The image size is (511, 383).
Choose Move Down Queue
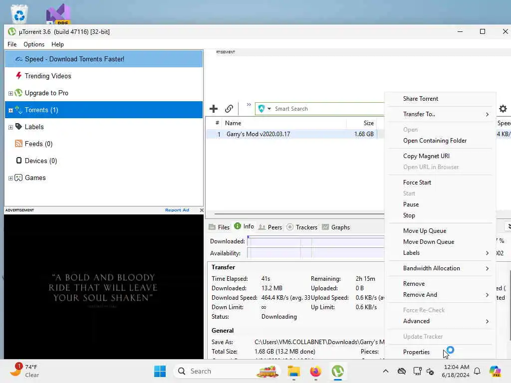(x=440, y=242)
